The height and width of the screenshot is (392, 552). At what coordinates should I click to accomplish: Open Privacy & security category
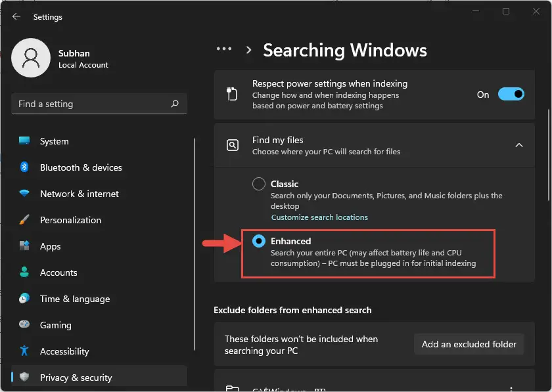(76, 378)
